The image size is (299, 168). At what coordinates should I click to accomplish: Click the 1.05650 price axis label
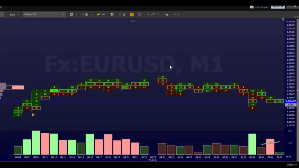pos(291,70)
